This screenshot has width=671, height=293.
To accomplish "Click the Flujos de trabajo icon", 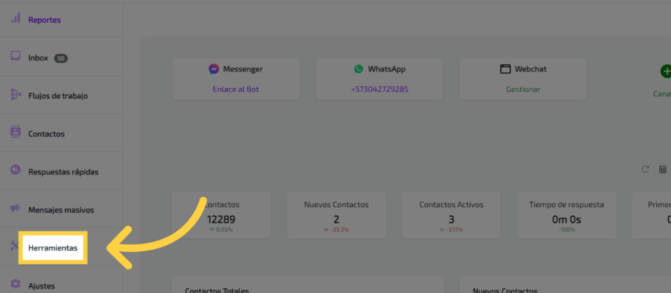I will pos(16,95).
